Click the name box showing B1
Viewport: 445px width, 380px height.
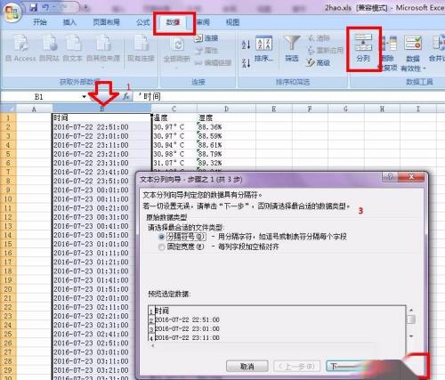click(40, 97)
